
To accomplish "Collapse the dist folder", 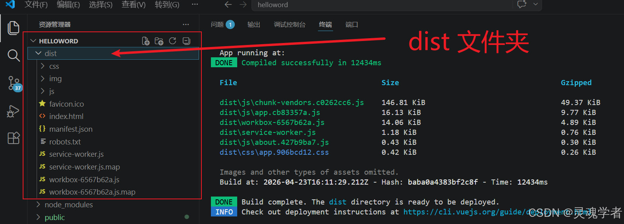I will 38,53.
